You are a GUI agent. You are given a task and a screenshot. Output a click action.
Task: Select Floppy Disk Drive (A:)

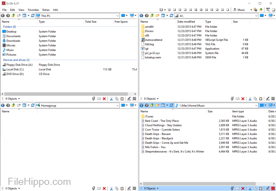[x=18, y=65]
